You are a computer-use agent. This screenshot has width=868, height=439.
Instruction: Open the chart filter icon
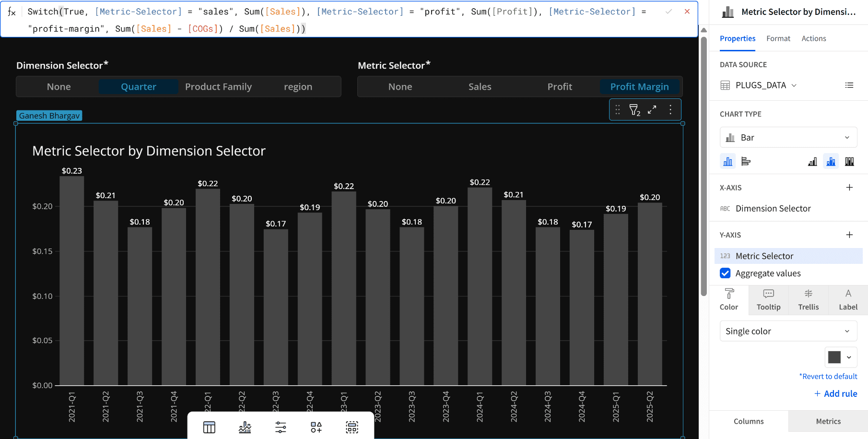pyautogui.click(x=634, y=110)
